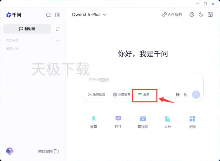Open the 发现 discover section
The width and height of the screenshot is (220, 161).
(x=192, y=122)
